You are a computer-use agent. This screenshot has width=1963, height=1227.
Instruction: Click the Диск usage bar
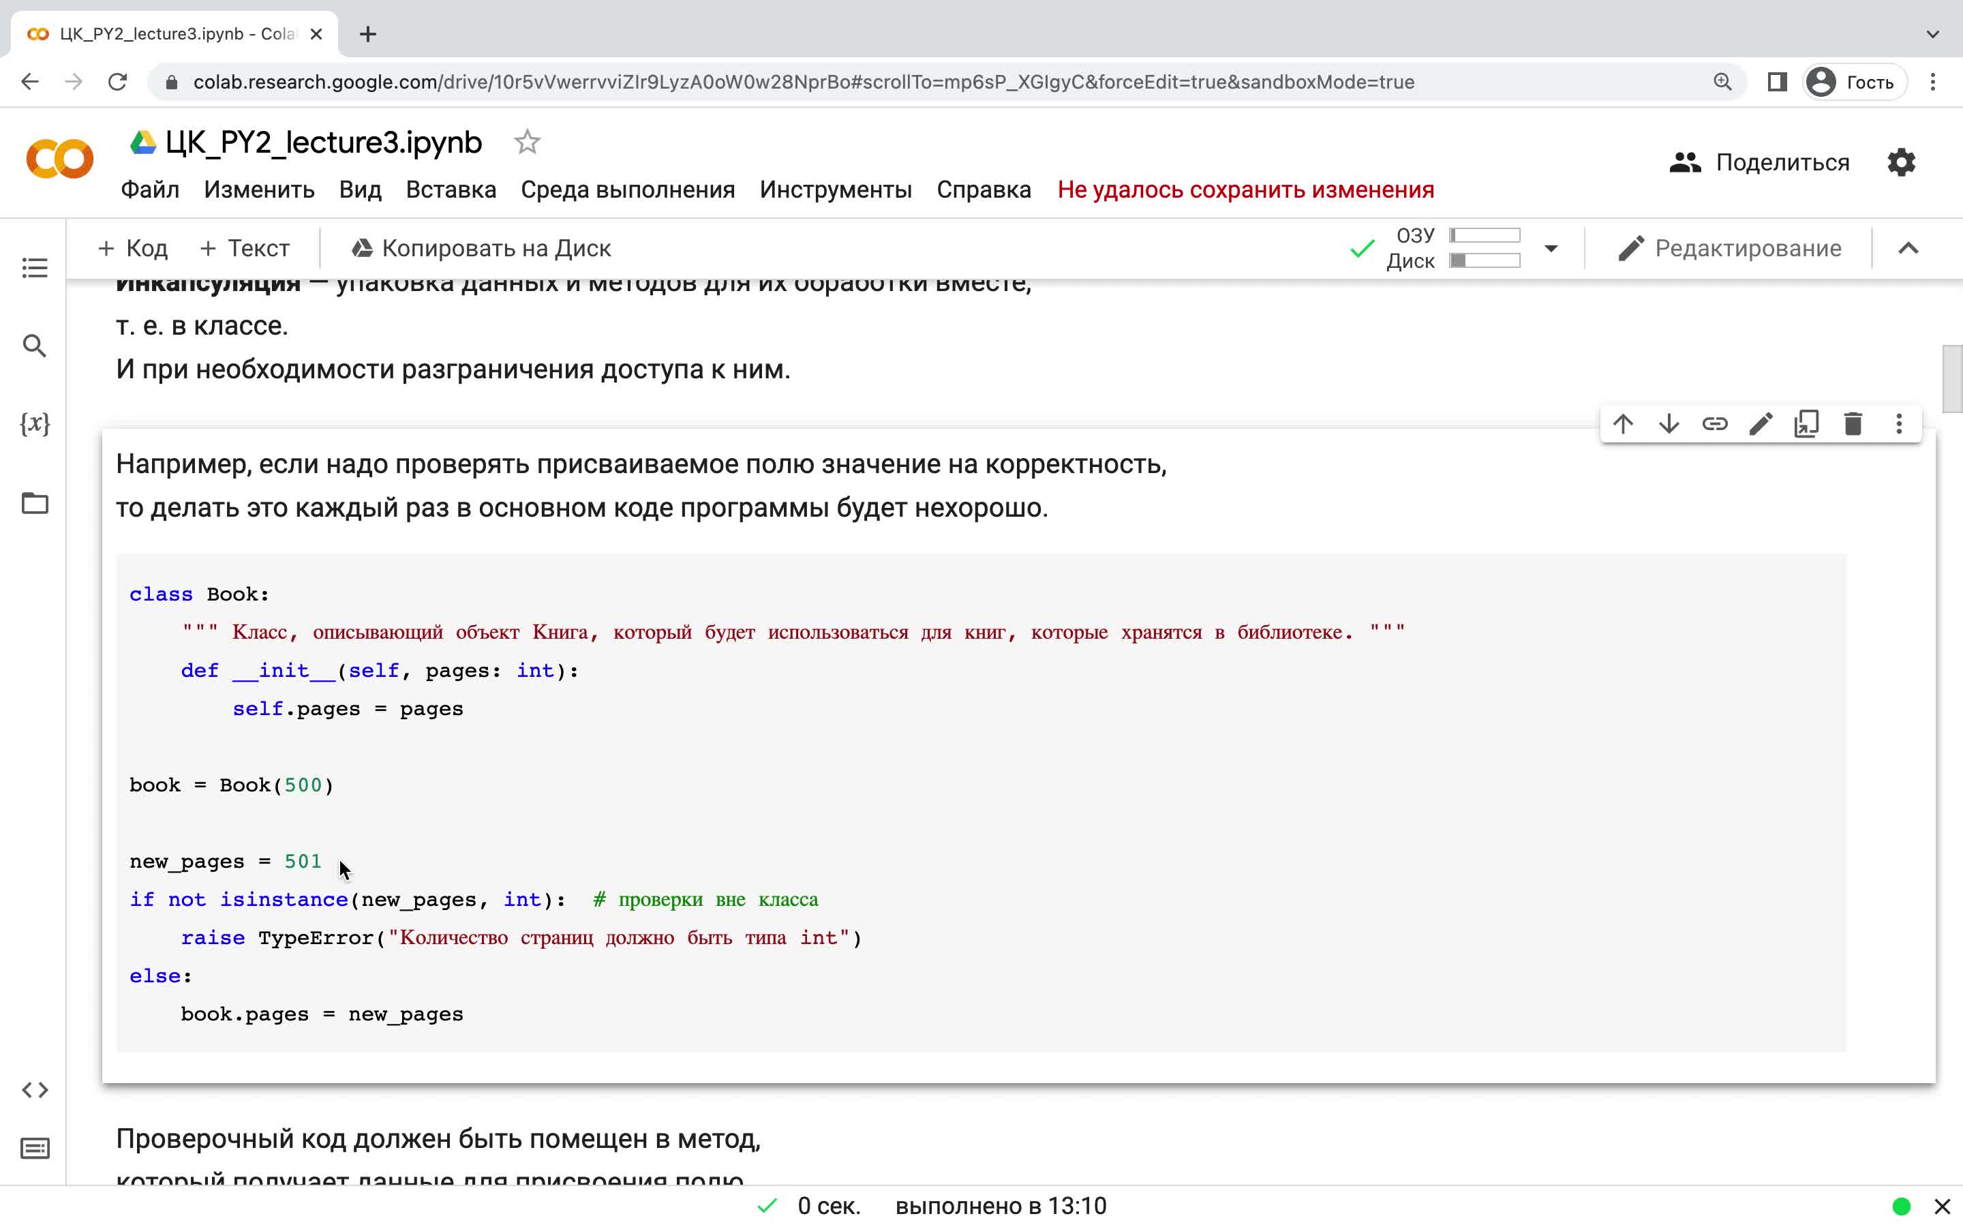[1485, 260]
